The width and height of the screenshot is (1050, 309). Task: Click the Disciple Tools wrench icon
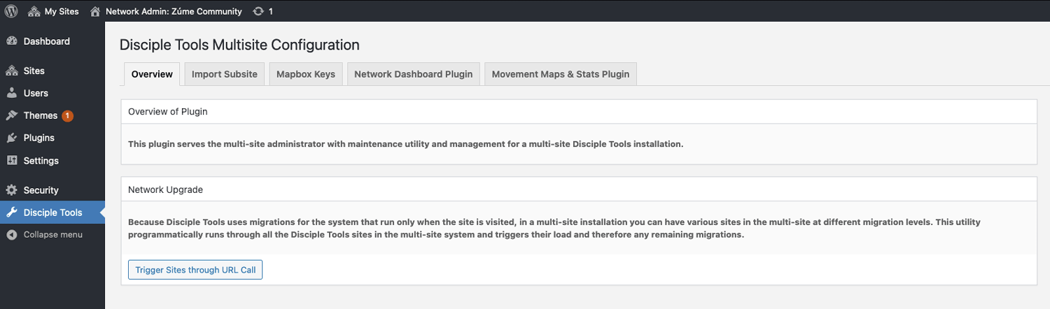click(x=11, y=213)
